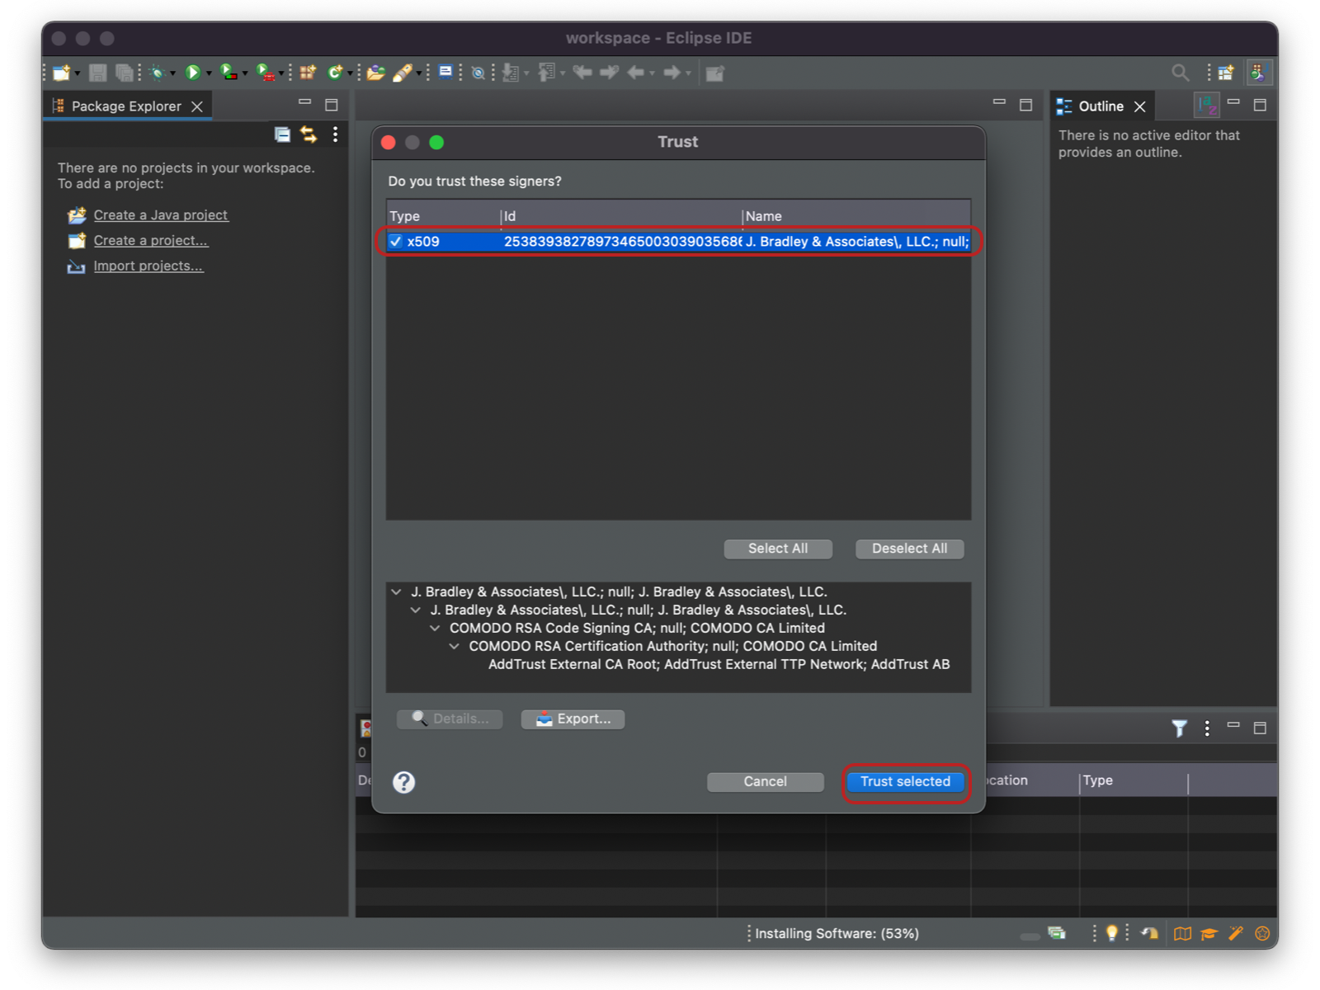Close the Outline tab
The image size is (1320, 990).
[1140, 106]
